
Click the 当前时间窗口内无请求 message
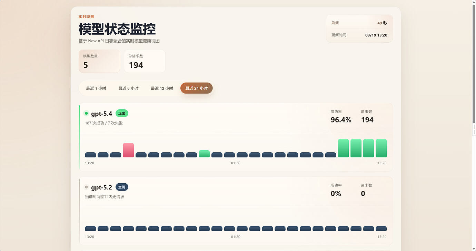[x=105, y=197]
